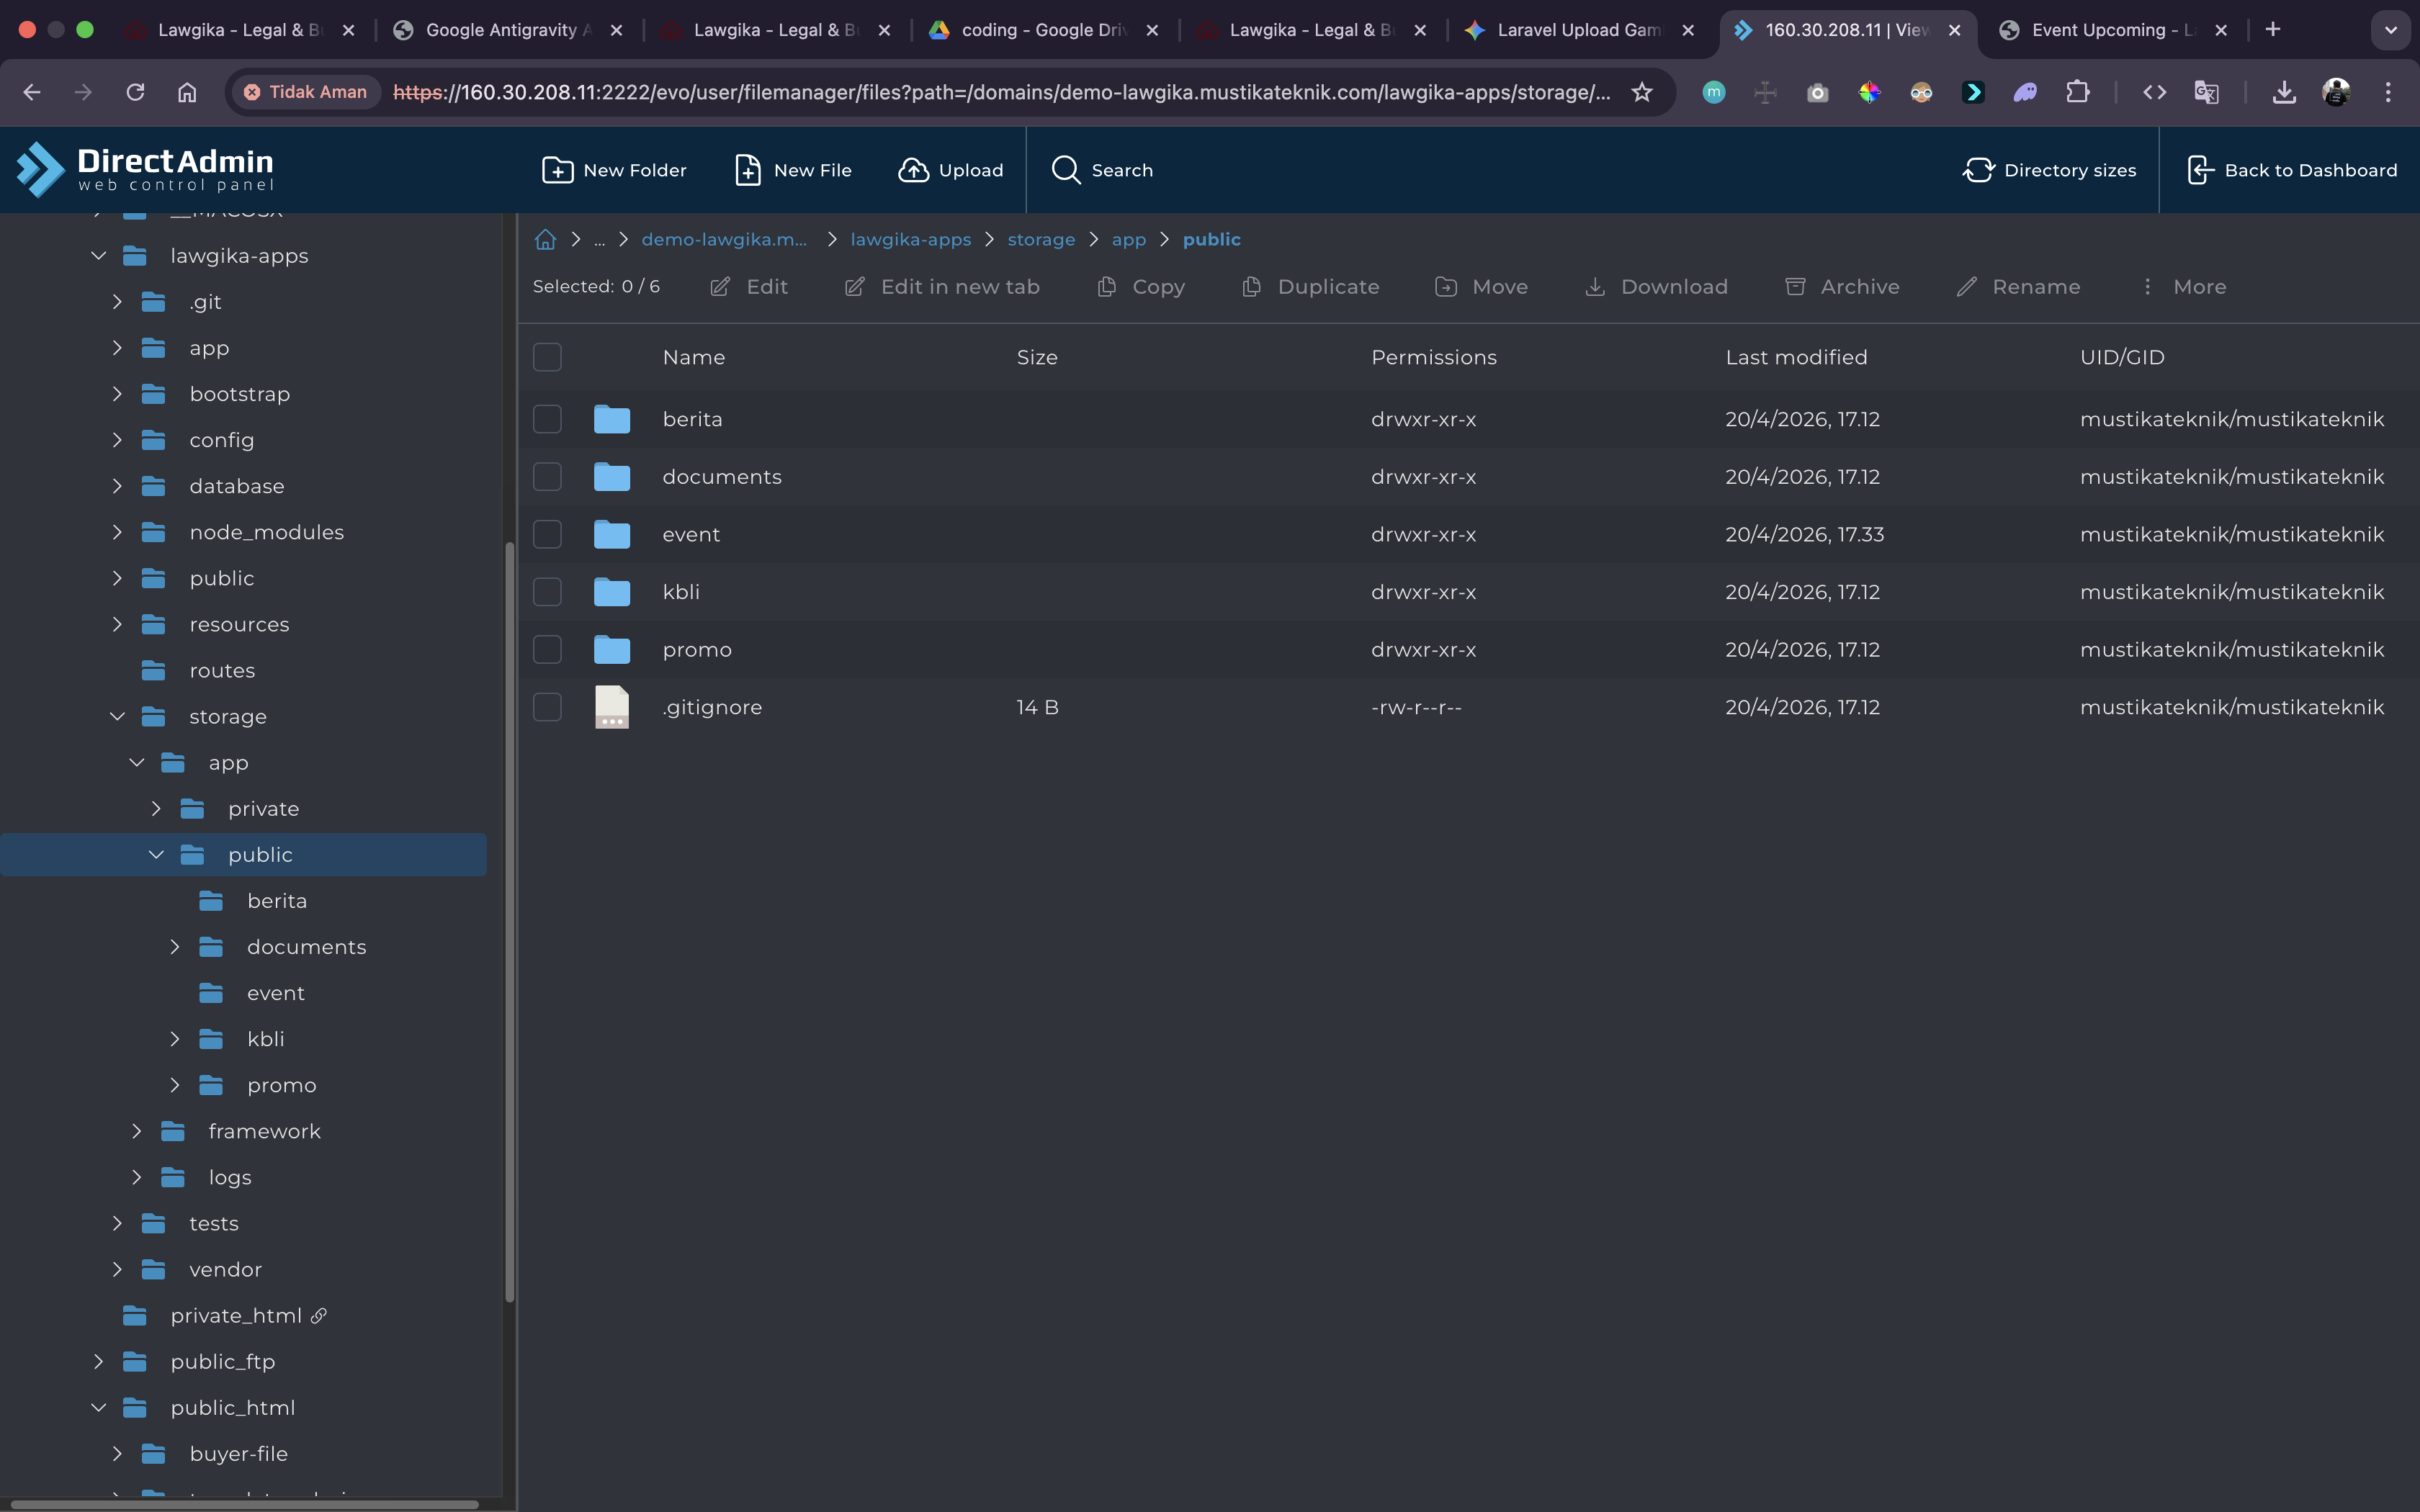Tick the berita folder checkbox
The height and width of the screenshot is (1512, 2420).
547,419
